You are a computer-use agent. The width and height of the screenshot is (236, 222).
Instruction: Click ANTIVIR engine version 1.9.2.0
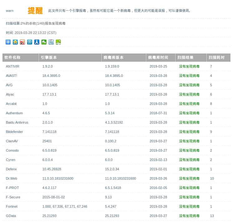(47, 66)
